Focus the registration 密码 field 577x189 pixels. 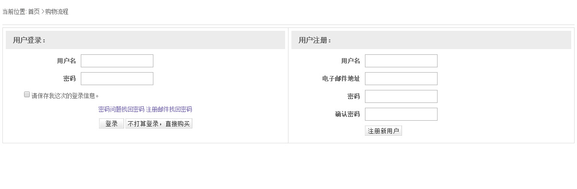401,96
